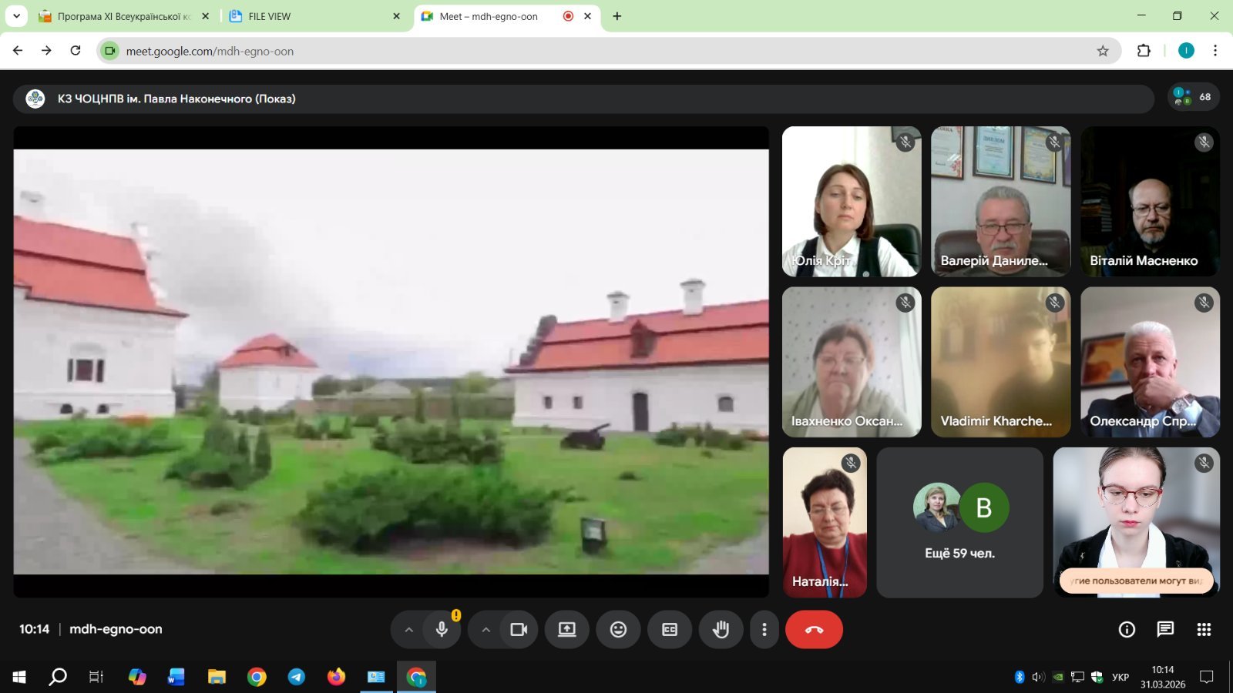Open Telegram from the Windows taskbar

(297, 677)
